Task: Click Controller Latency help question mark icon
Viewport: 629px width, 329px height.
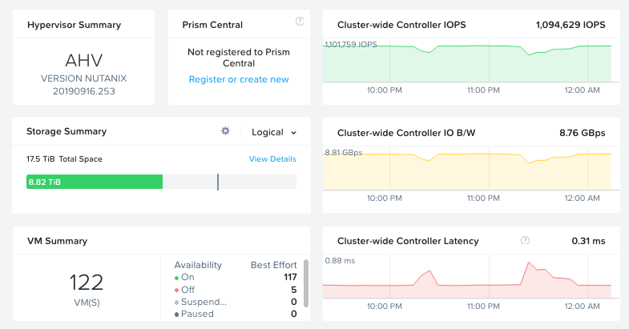Action: click(x=525, y=240)
